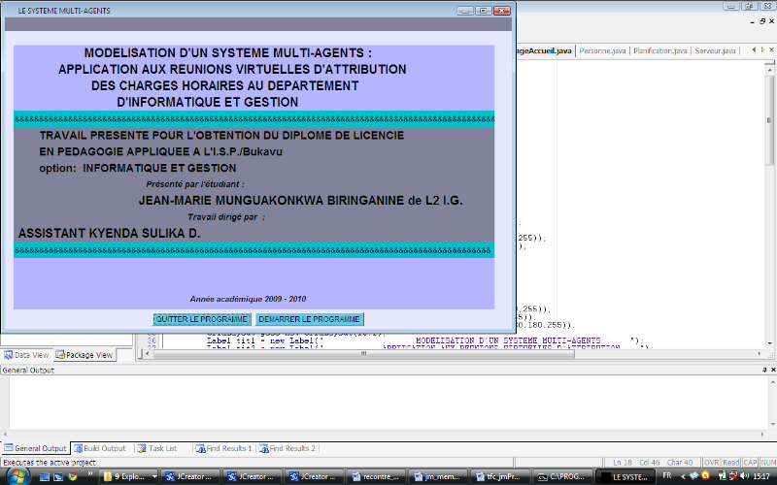
Task: Click the editor scroll-down arrow
Action: point(769,343)
